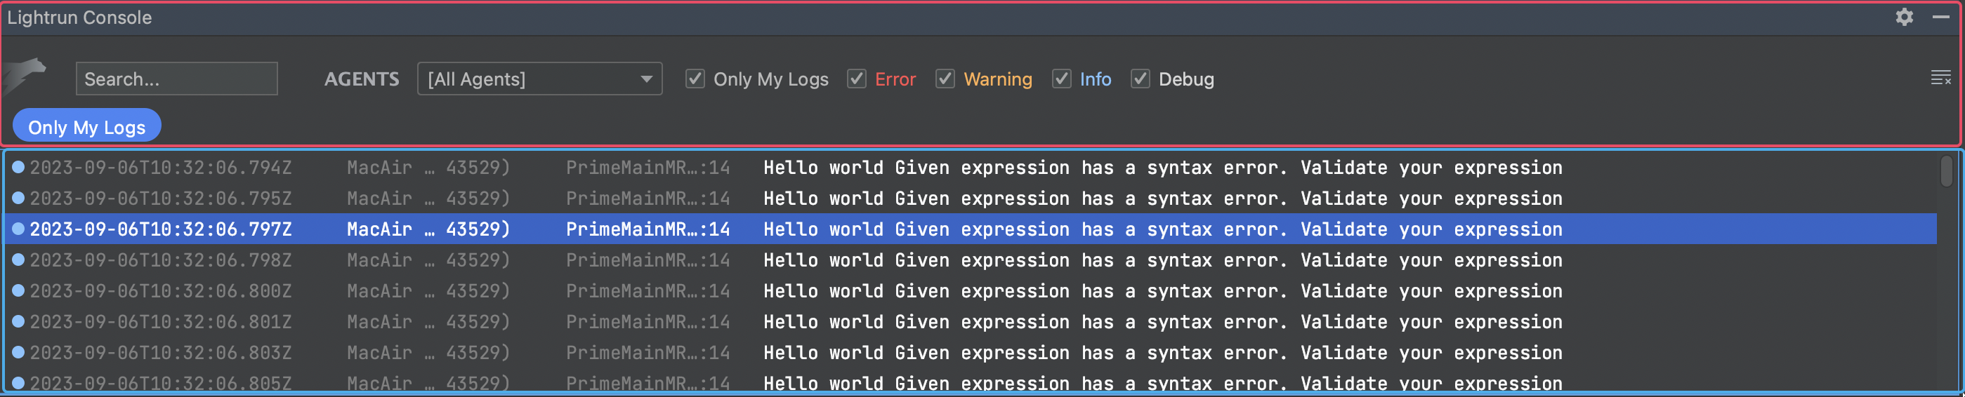Click the Only My Logs filter pill
The height and width of the screenshot is (397, 1965).
click(86, 126)
